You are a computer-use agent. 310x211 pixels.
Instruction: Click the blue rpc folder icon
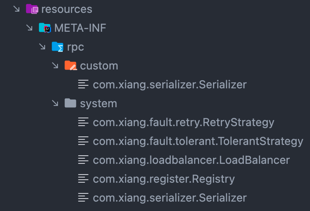[58, 47]
